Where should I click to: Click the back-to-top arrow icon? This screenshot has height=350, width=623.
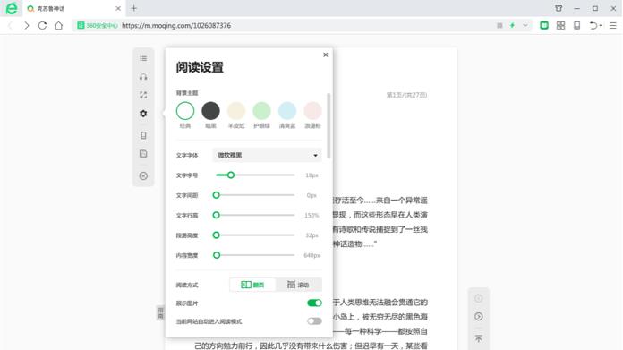coord(478,338)
